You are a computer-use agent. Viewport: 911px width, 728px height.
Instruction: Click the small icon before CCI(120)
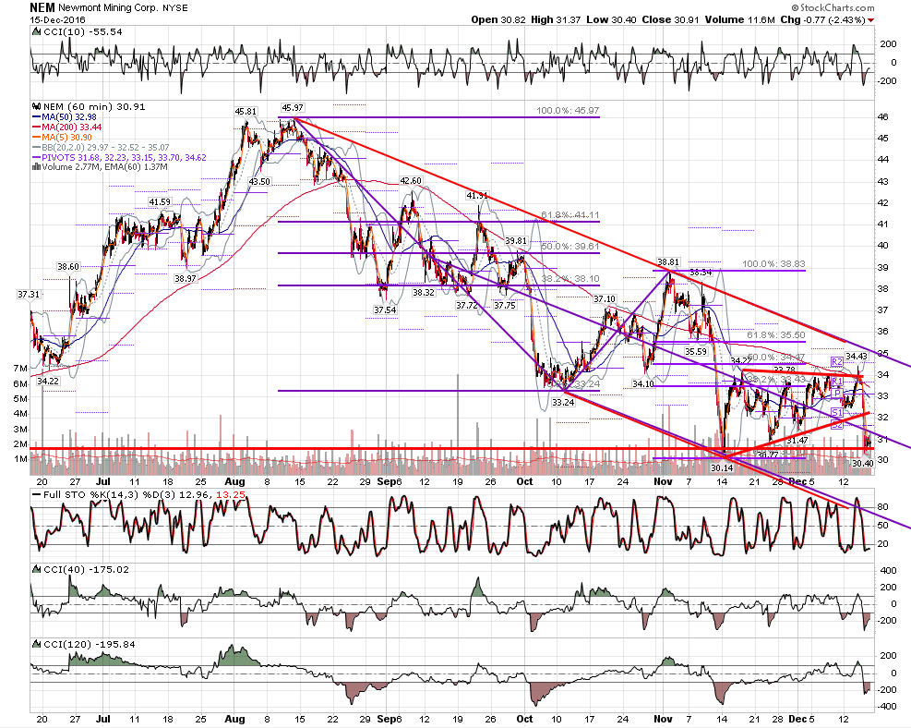(x=37, y=644)
